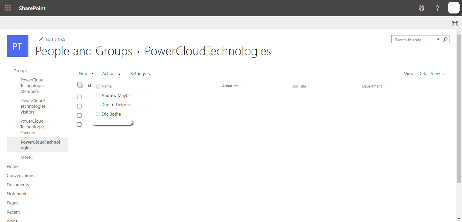Click the pencil icon beside EDIT LINKS
The width and height of the screenshot is (462, 222).
pyautogui.click(x=41, y=39)
